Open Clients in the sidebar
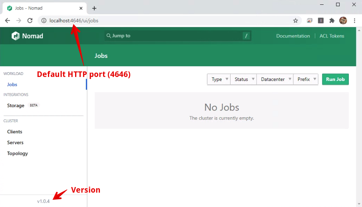362x207 pixels. (x=14, y=132)
